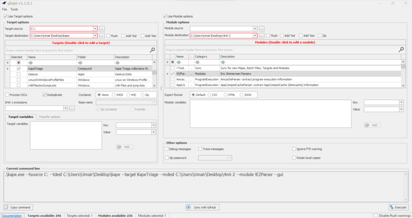Open the SHA-1 exclusions dropdown

66,108
